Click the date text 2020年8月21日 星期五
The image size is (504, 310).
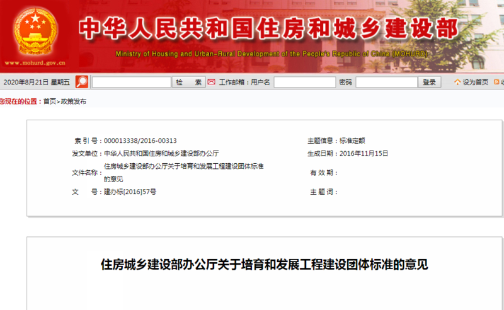[37, 83]
